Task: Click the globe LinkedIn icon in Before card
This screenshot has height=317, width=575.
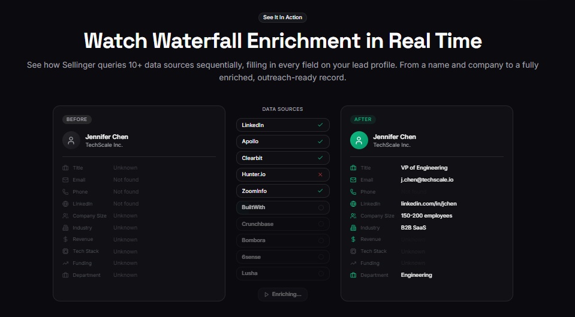Action: (x=65, y=204)
